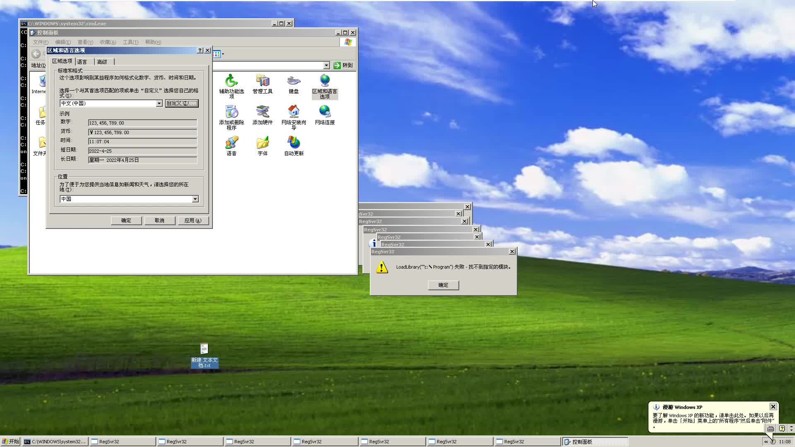Click the green 转到 go arrow

[337, 65]
